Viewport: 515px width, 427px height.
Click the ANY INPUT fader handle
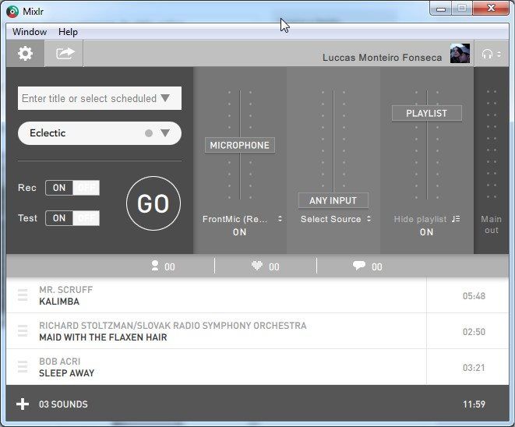(x=333, y=200)
